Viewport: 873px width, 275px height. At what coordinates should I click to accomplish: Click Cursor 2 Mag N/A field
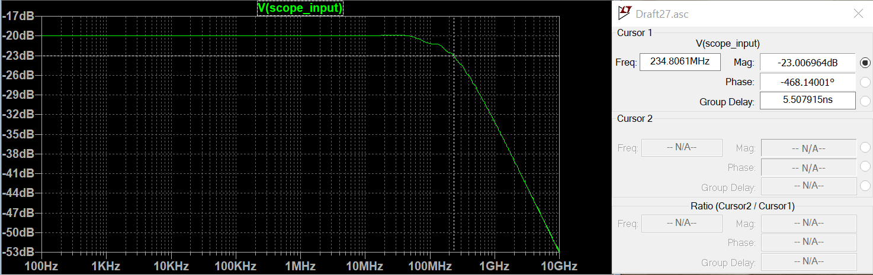(x=808, y=148)
